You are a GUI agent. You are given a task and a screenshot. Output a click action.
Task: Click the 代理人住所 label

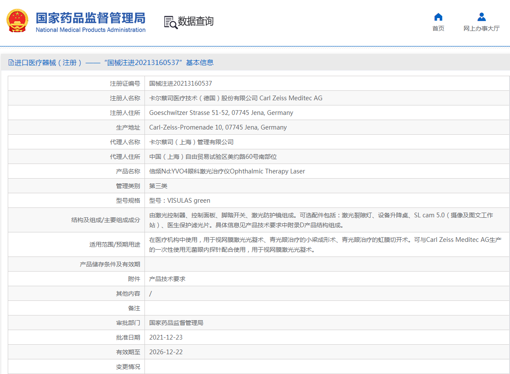tap(125, 157)
